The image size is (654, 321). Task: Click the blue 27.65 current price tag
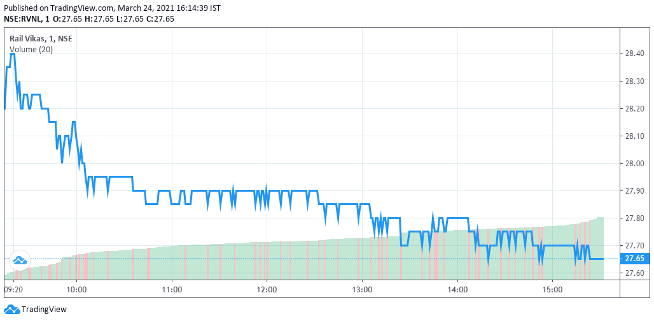coord(634,259)
